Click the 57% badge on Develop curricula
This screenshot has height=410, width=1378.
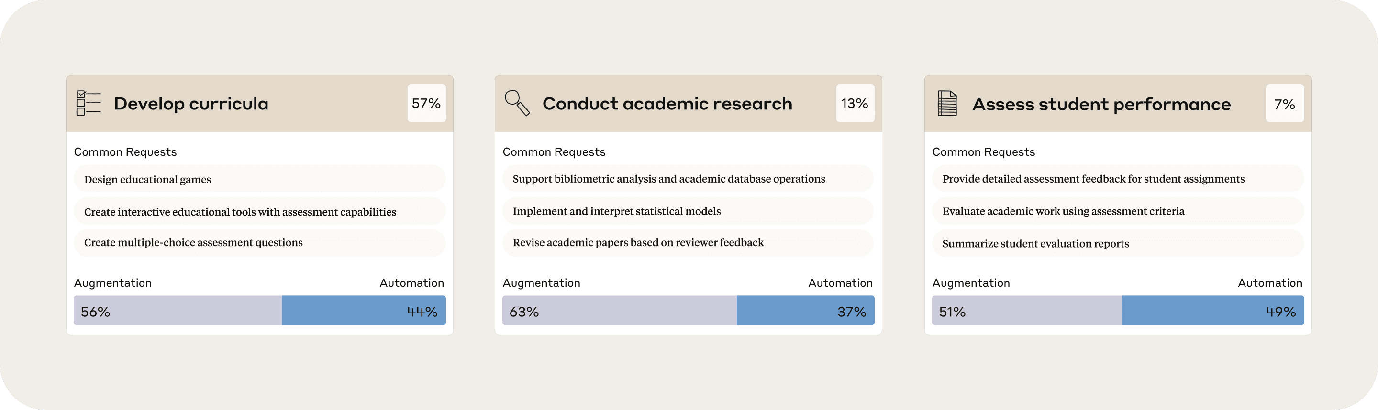pos(426,103)
